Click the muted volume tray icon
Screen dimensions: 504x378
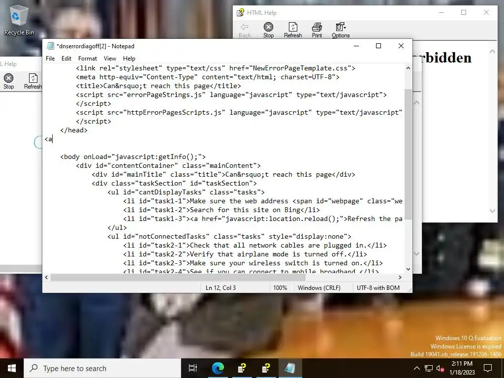441,368
